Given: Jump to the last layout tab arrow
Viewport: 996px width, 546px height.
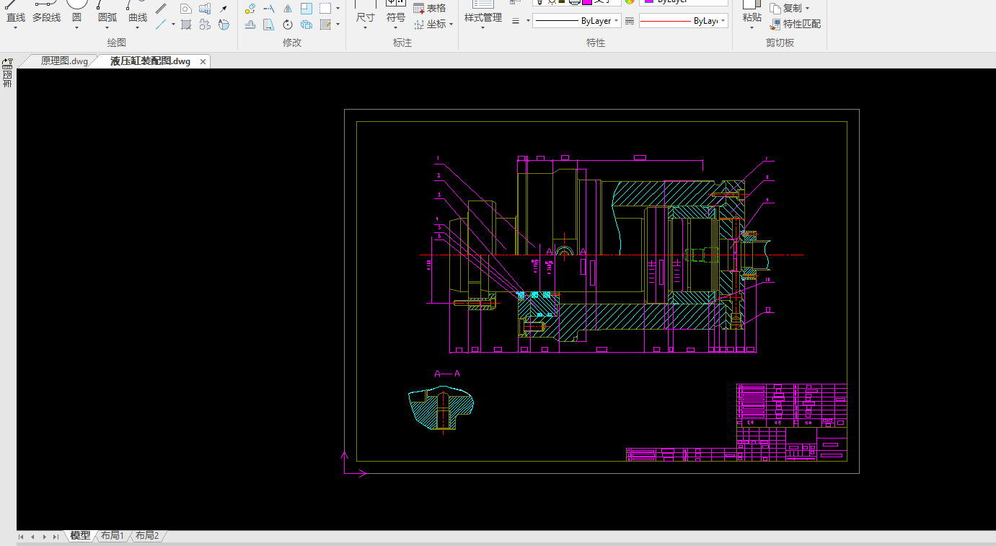Looking at the screenshot, I should pos(56,537).
